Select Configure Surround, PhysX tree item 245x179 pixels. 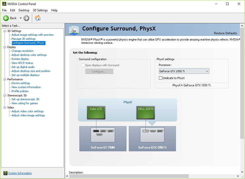(28, 43)
